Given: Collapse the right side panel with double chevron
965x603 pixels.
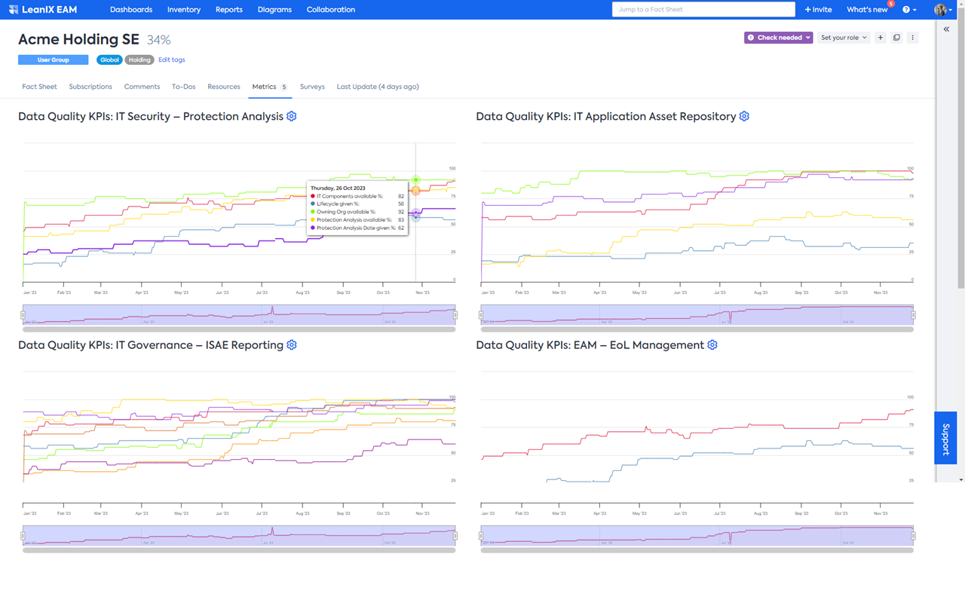Looking at the screenshot, I should pyautogui.click(x=946, y=29).
